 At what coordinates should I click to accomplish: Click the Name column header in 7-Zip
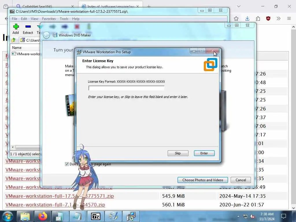coord(17,48)
